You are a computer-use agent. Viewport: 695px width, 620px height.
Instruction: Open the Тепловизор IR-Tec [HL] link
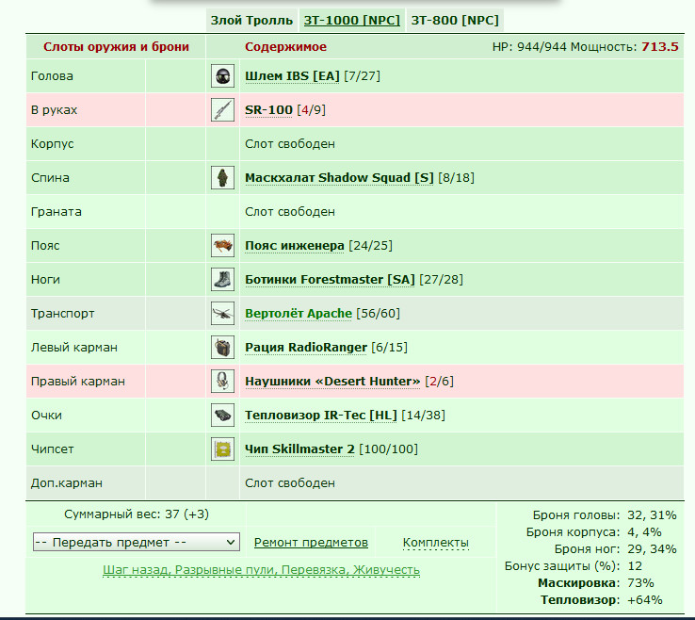click(321, 416)
